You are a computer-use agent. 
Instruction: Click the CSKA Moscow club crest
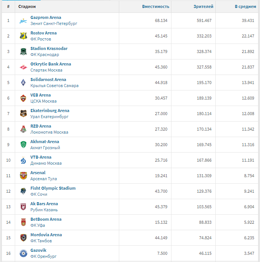click(x=23, y=98)
